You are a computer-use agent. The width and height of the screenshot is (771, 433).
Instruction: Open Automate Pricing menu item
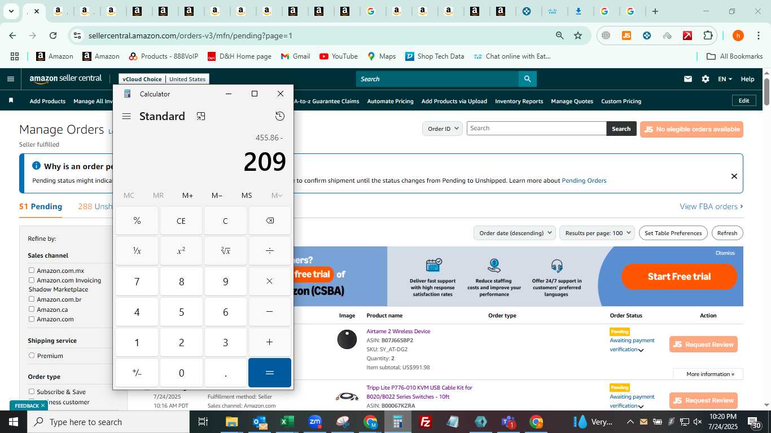390,101
